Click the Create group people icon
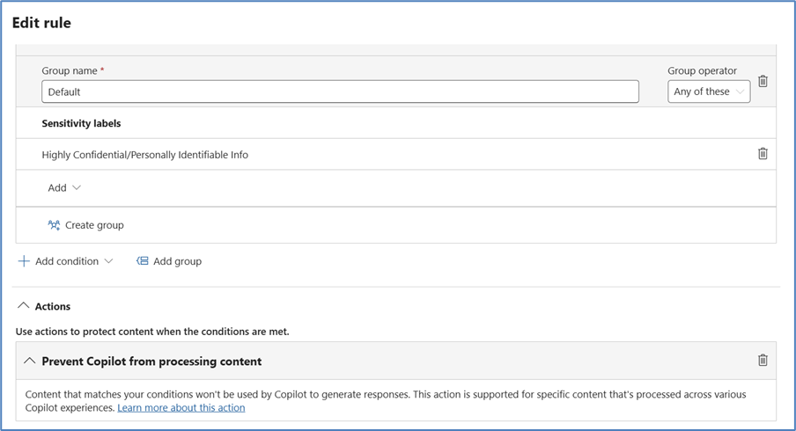 [x=54, y=225]
